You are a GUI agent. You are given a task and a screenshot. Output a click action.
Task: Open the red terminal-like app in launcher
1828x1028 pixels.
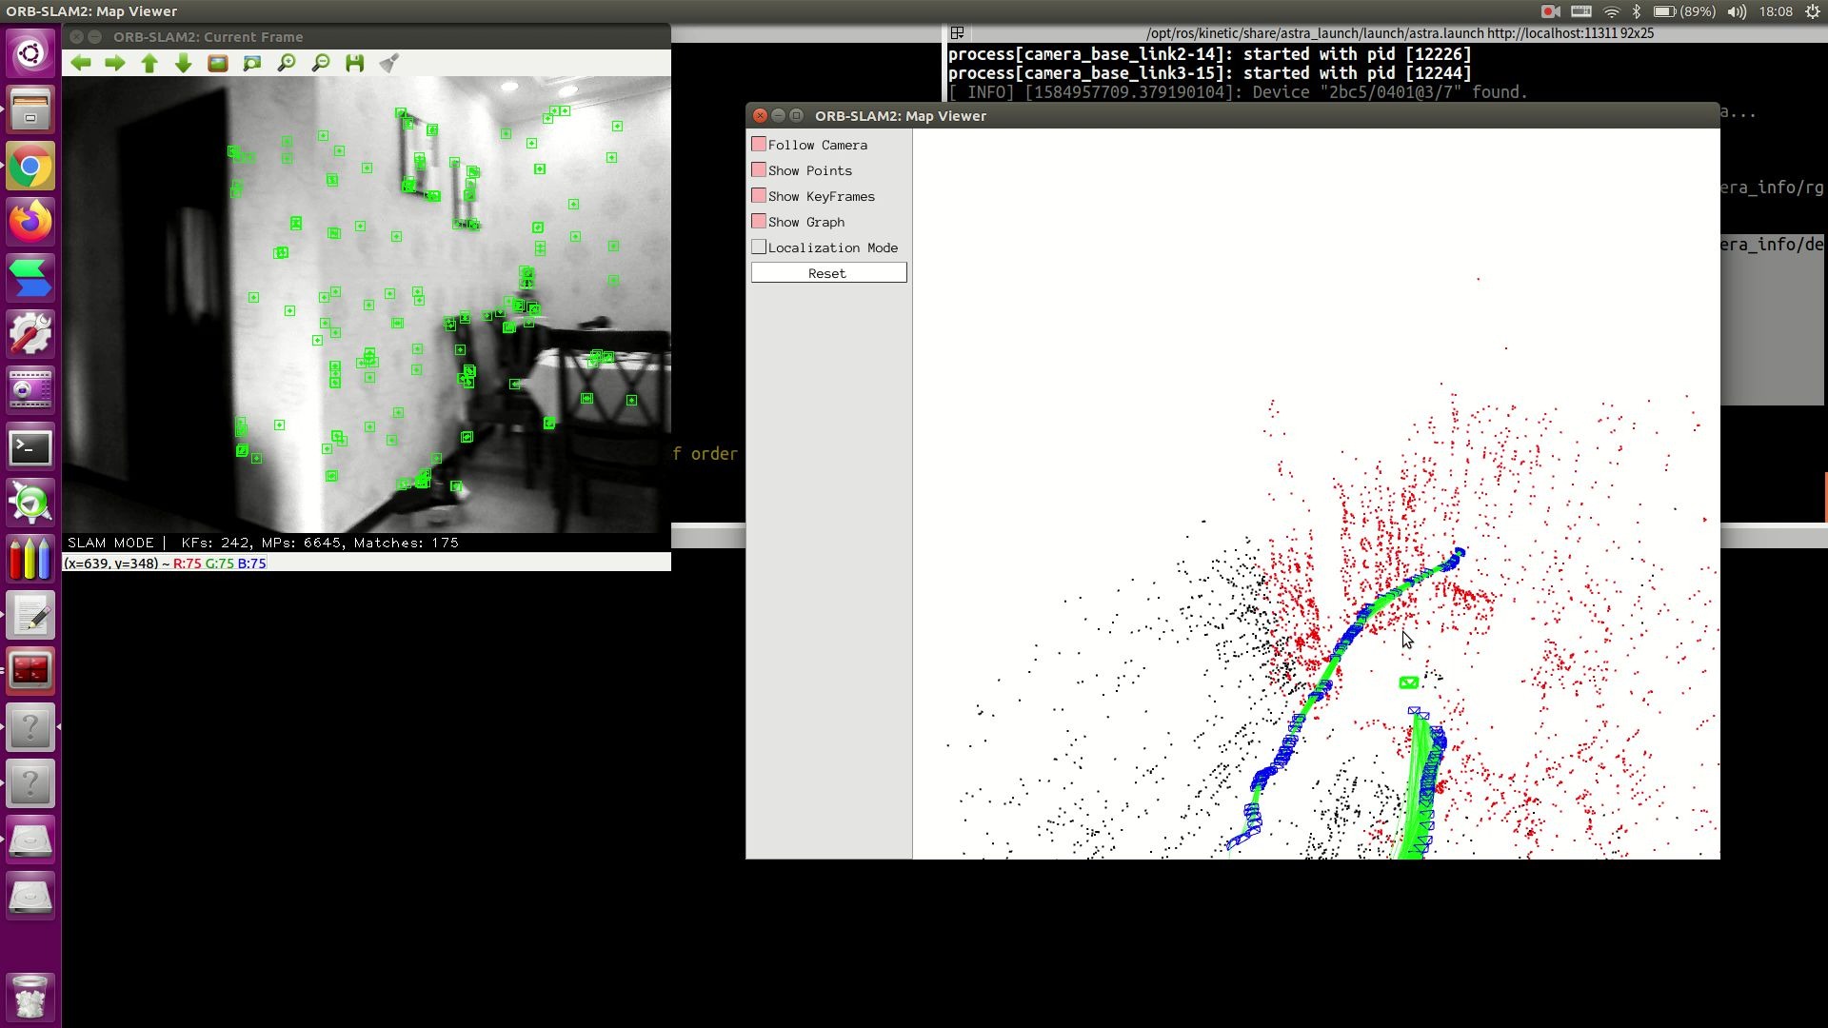(x=30, y=671)
